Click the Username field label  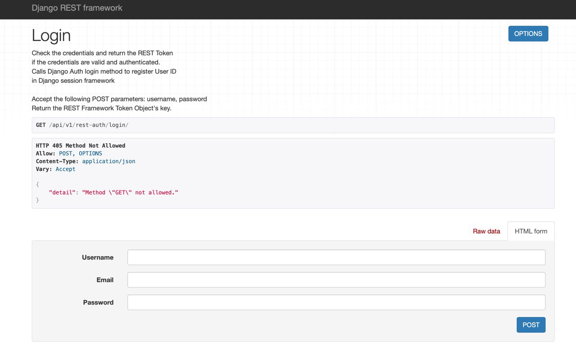tap(98, 258)
